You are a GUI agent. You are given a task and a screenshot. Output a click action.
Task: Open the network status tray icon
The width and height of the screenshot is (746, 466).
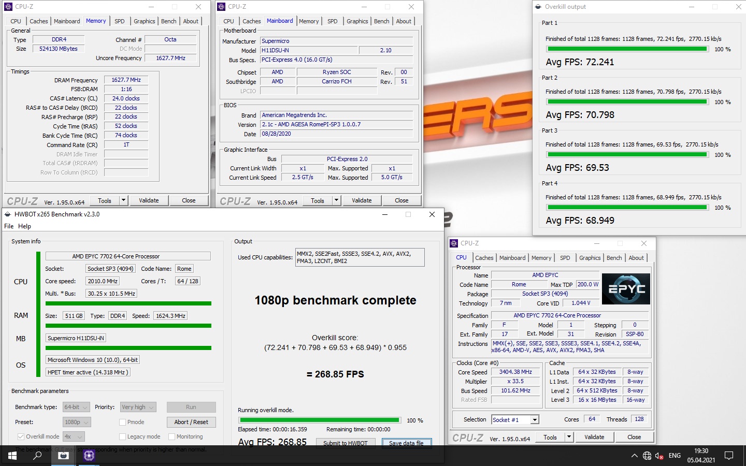pos(647,456)
